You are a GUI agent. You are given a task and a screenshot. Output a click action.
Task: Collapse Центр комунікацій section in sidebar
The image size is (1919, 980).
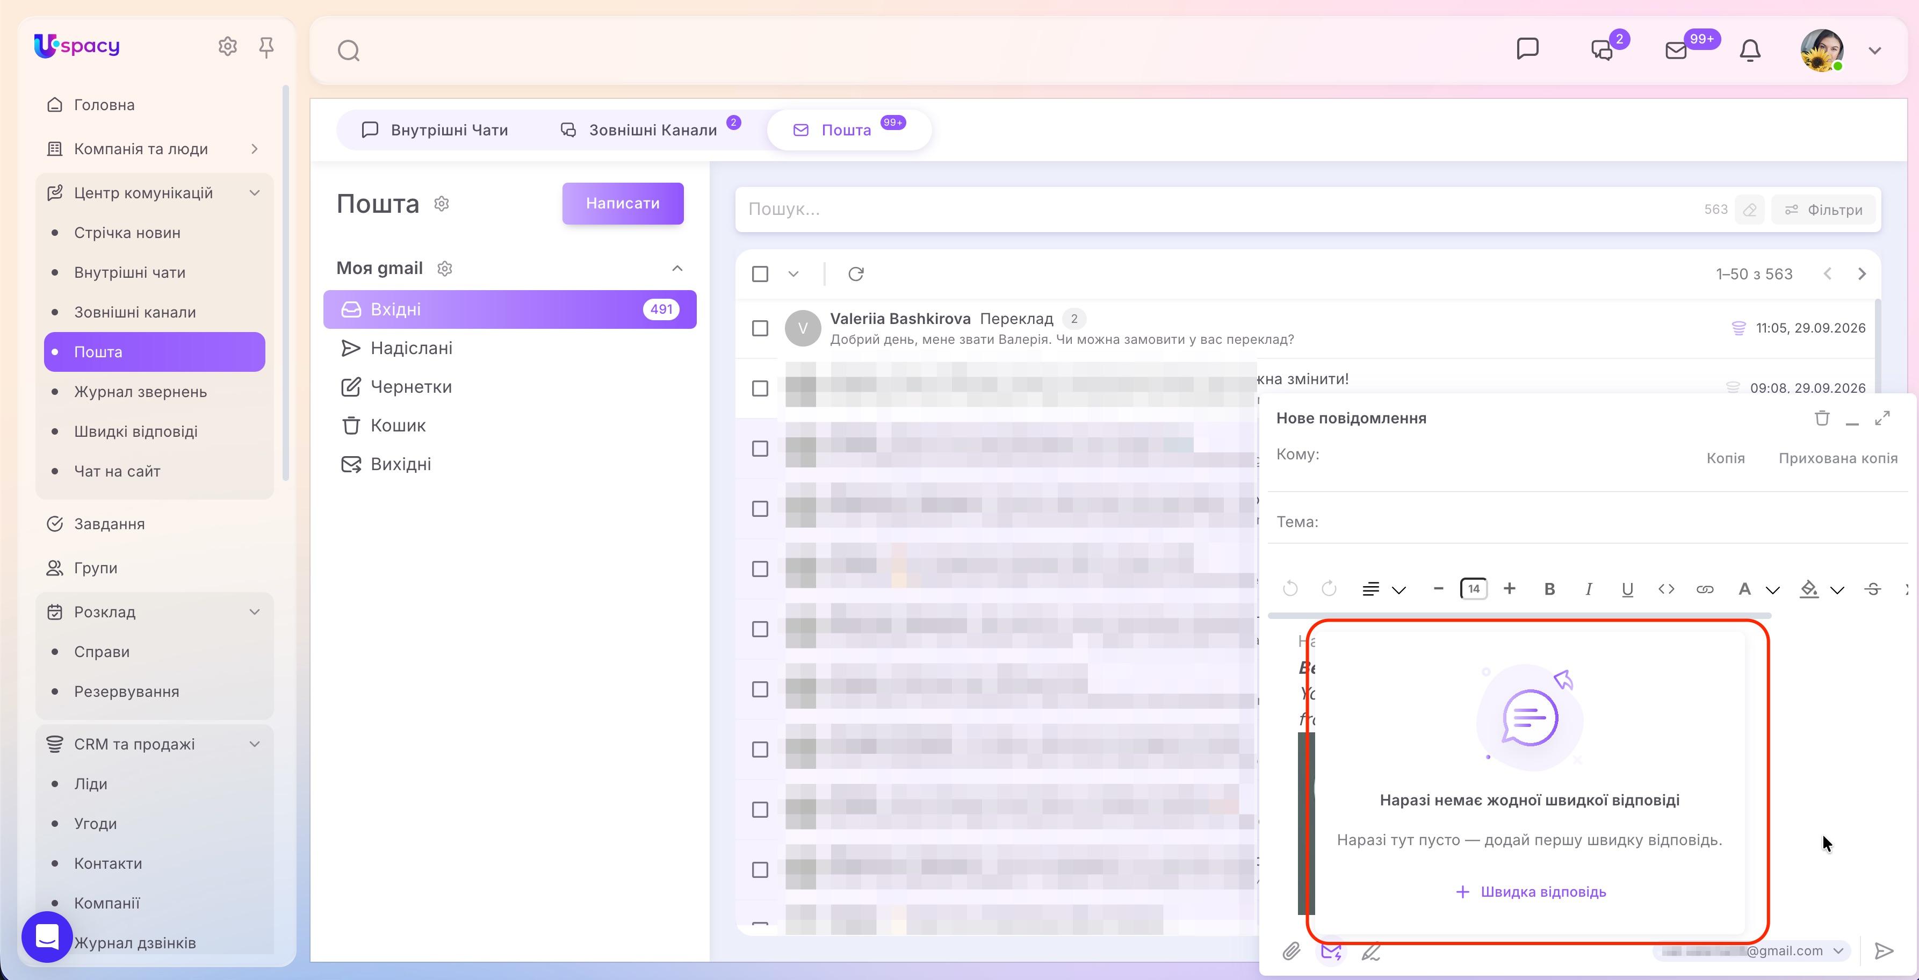click(255, 193)
